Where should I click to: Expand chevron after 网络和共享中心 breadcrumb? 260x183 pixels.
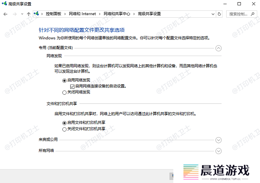[x=134, y=14]
